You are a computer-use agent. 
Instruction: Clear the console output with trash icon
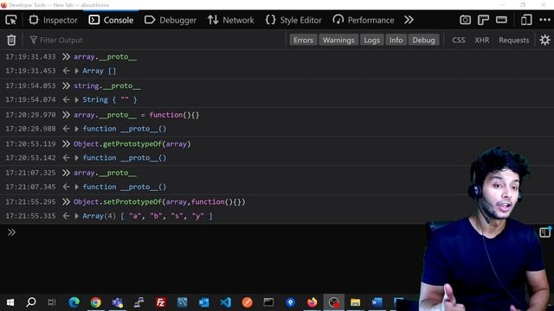(x=11, y=40)
